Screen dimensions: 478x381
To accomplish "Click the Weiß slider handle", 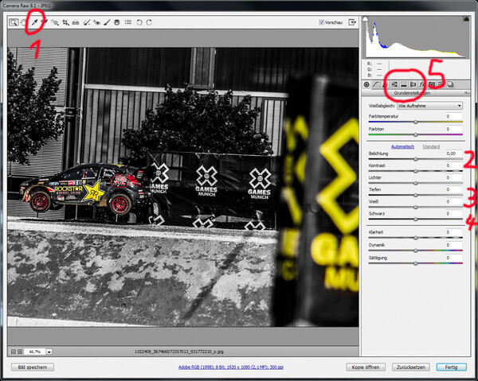I will (416, 208).
